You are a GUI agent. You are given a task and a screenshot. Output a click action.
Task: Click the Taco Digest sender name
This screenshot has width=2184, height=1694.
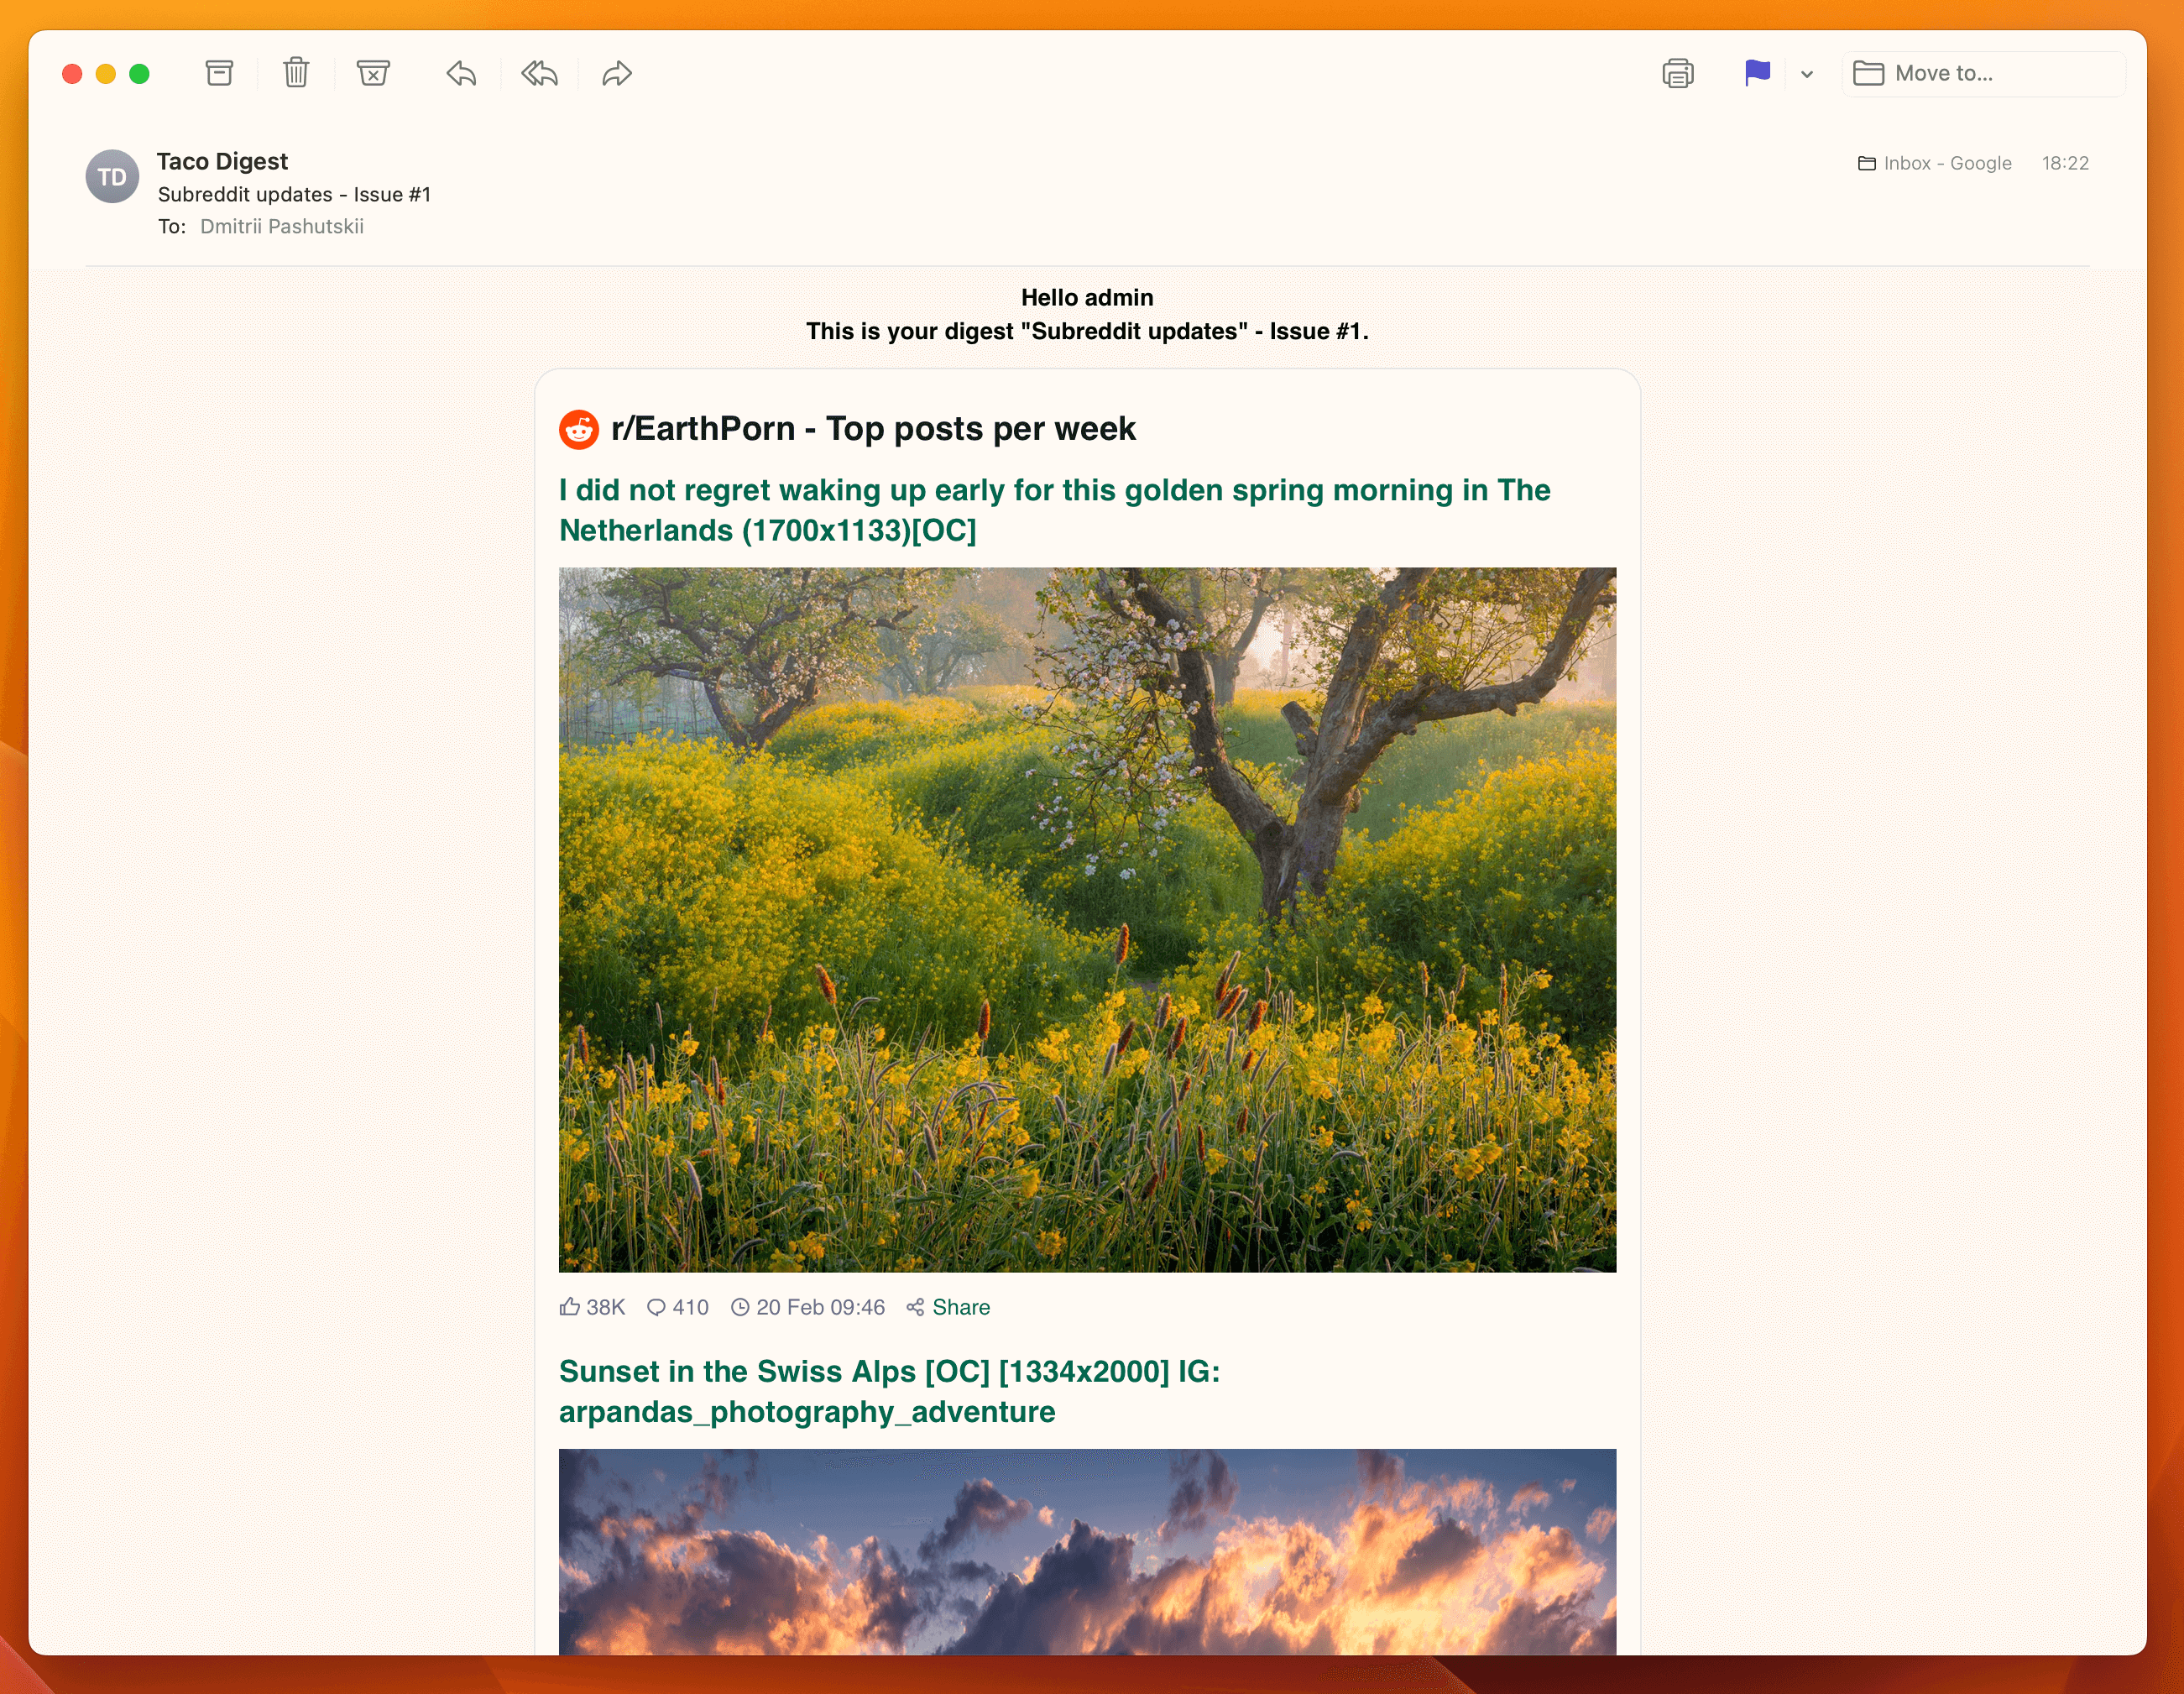[x=222, y=161]
